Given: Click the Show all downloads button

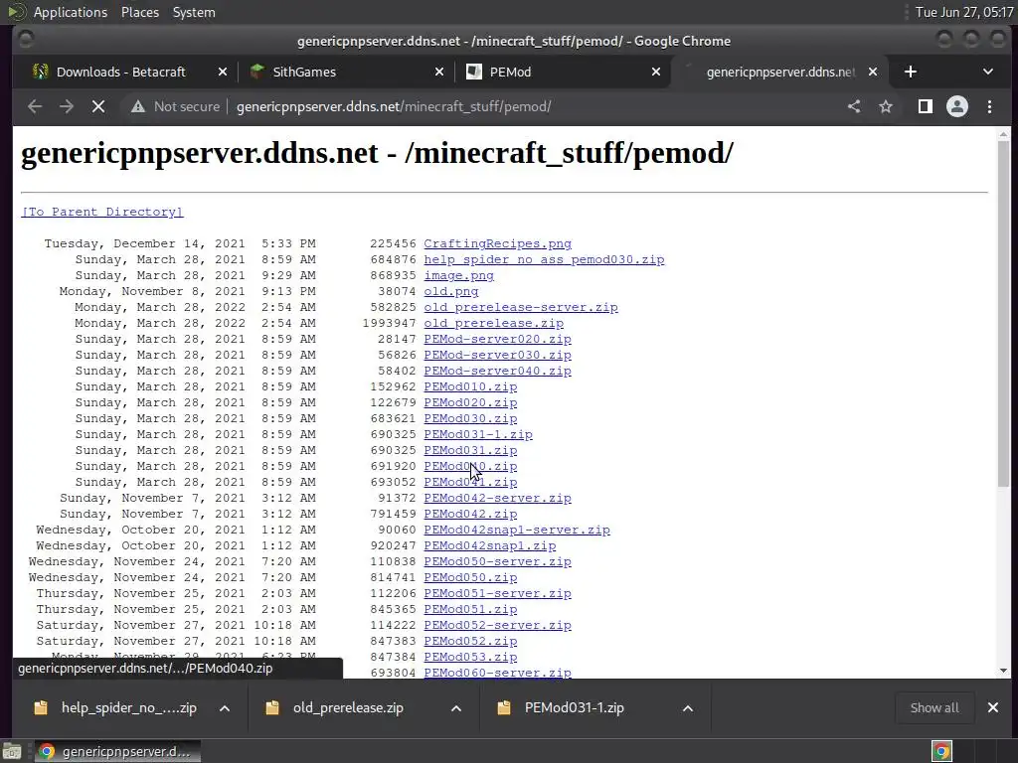Looking at the screenshot, I should tap(934, 707).
